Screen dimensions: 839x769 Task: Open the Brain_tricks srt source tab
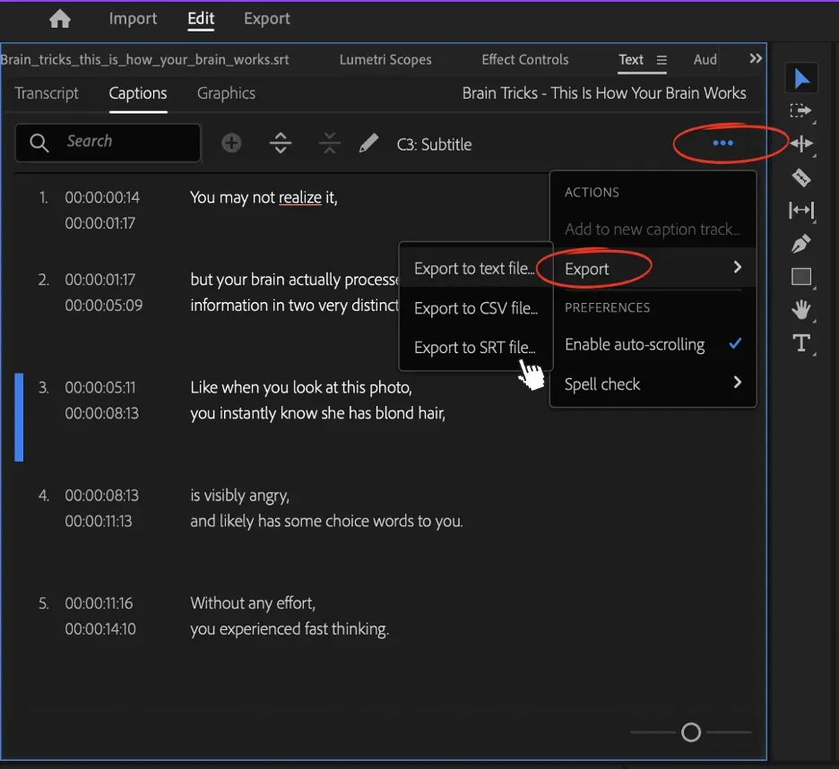[x=144, y=59]
